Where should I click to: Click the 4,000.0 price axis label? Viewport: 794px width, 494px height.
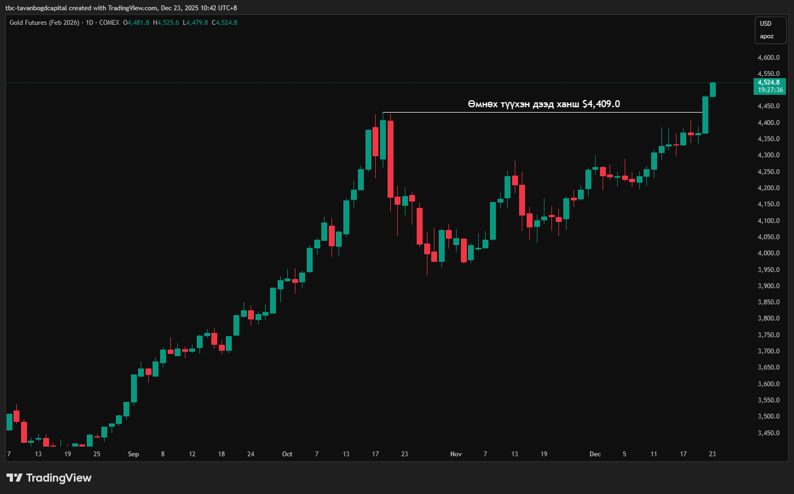point(768,253)
